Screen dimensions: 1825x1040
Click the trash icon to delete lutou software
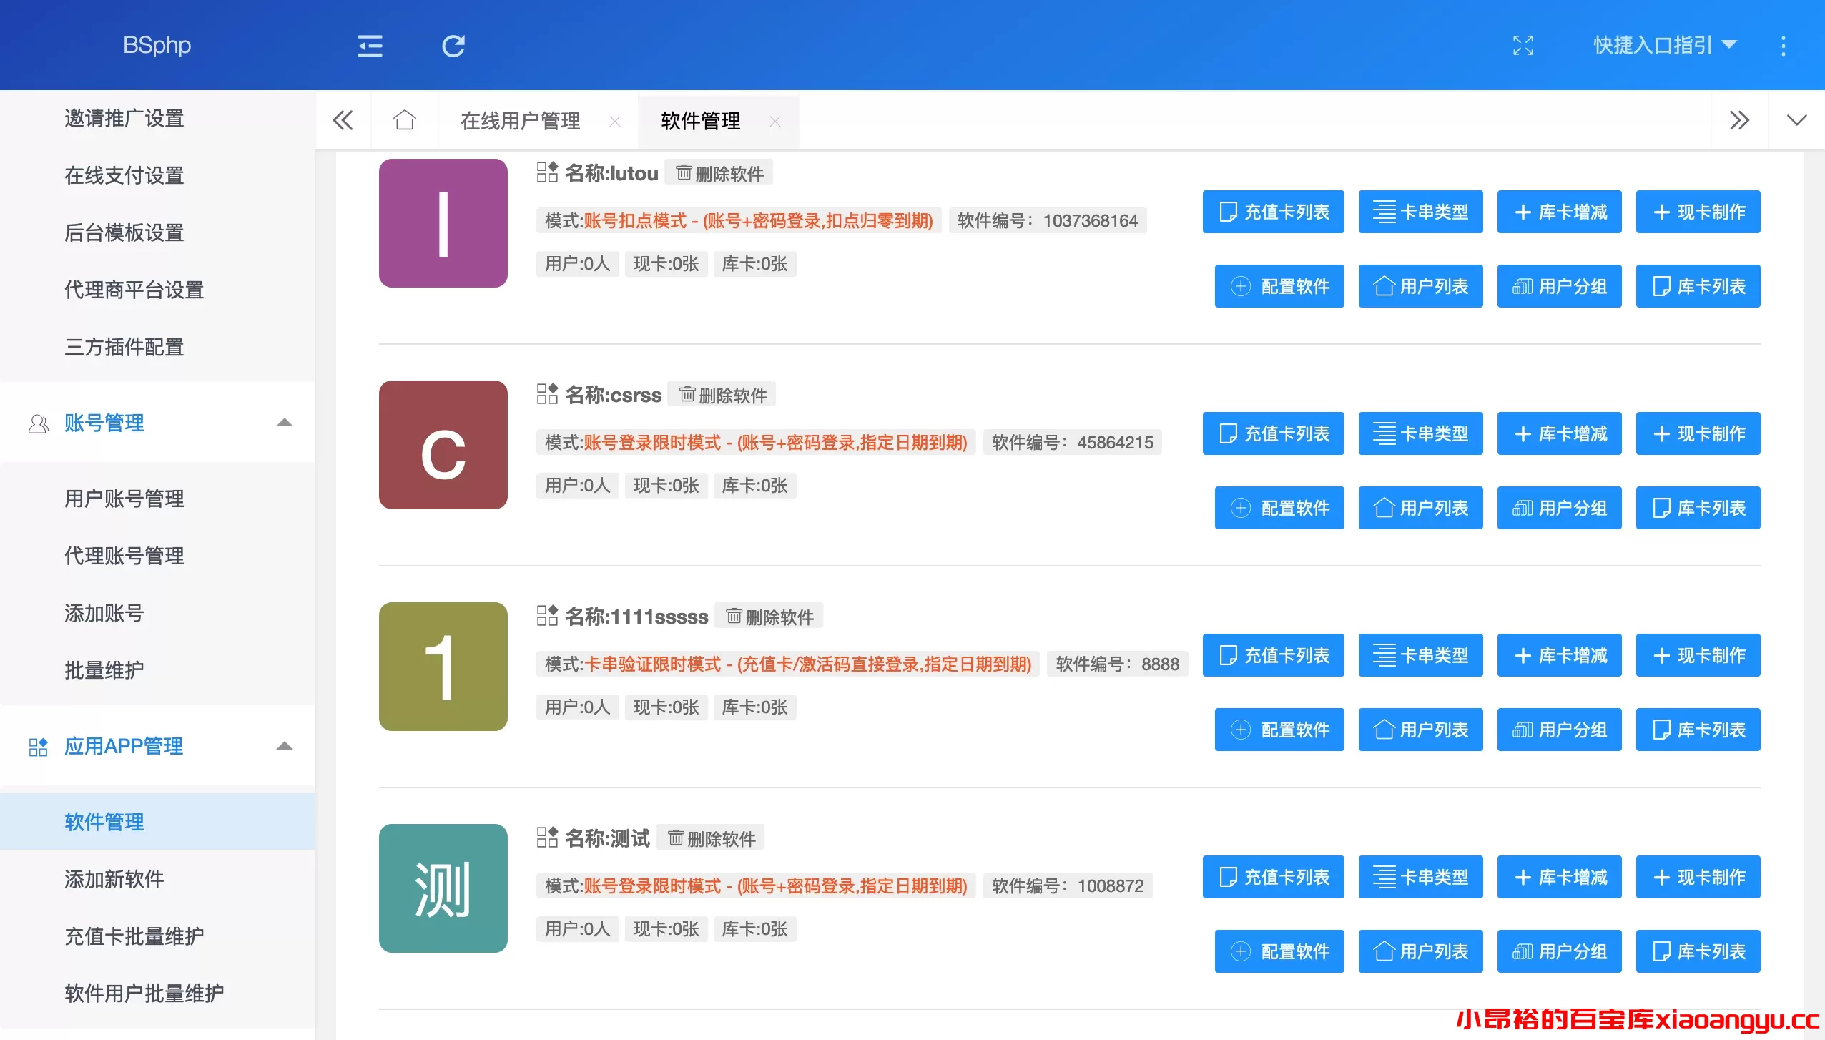pos(684,172)
